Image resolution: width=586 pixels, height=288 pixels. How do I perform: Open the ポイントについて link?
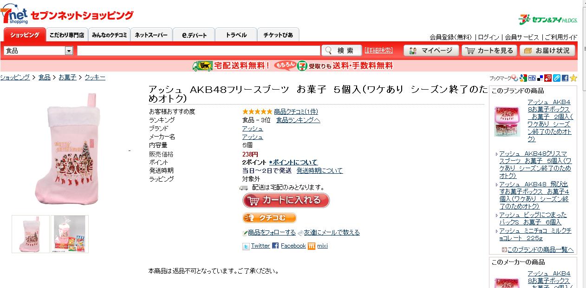click(293, 162)
